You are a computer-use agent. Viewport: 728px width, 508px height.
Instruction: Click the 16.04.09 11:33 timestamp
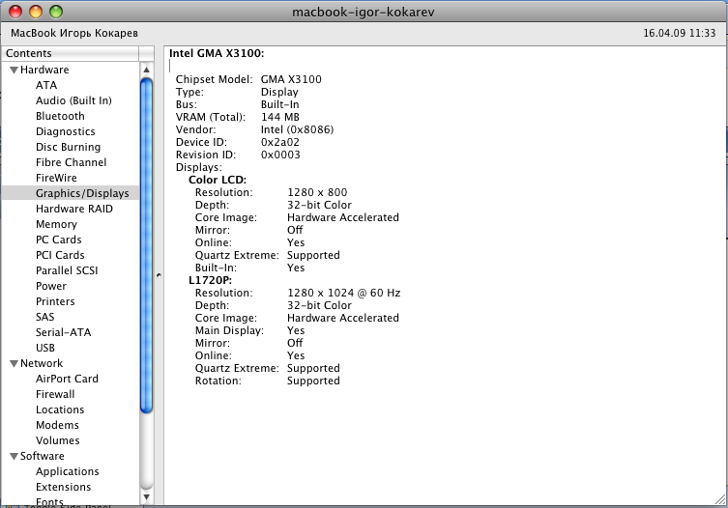pyautogui.click(x=680, y=33)
